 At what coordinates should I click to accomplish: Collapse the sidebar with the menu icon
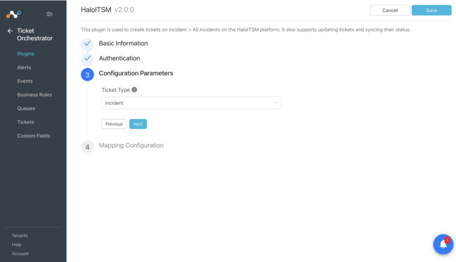49,14
